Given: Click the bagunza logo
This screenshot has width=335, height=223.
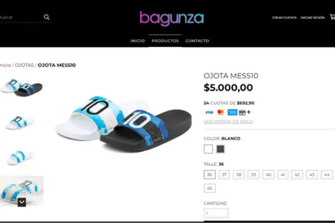Looking at the screenshot, I should tap(172, 19).
